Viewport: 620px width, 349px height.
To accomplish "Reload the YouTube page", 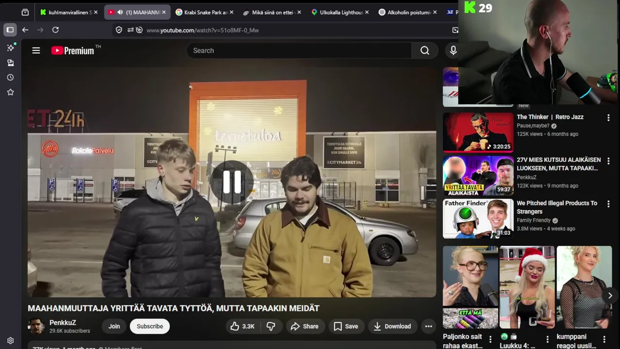I will coord(55,30).
